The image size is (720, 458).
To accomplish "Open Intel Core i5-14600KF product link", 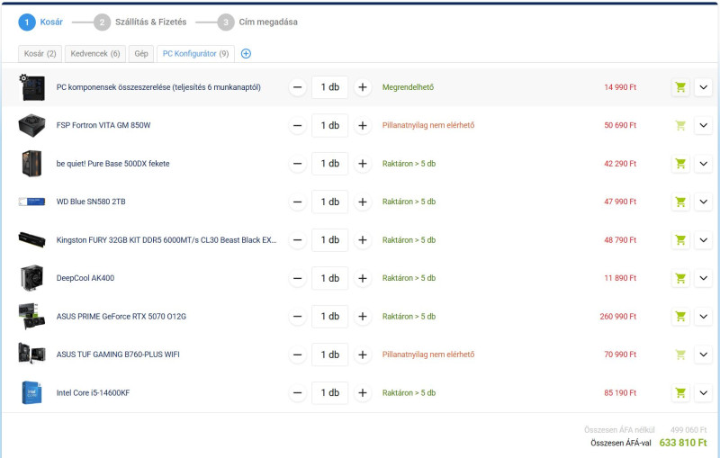I will tap(94, 393).
